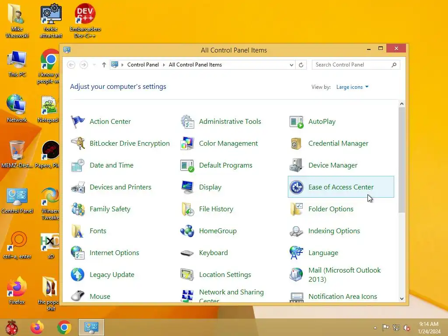This screenshot has width=448, height=336.
Task: Select the Embarcadero Dev-C++ desktop shortcut
Action: [x=85, y=21]
